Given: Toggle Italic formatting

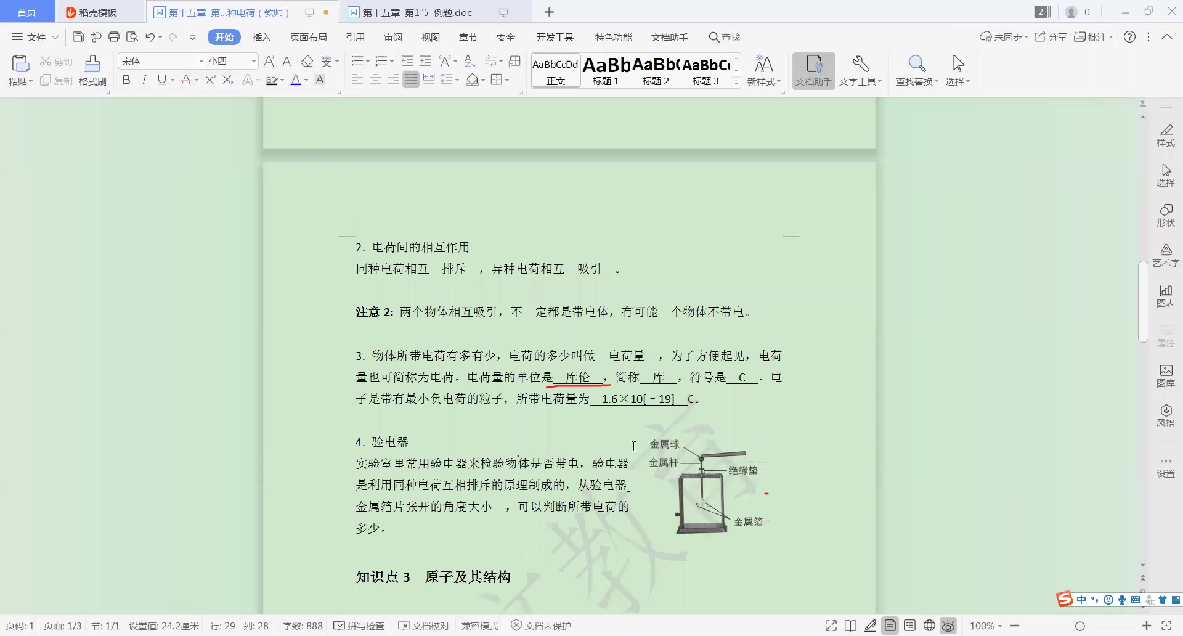Looking at the screenshot, I should point(144,79).
